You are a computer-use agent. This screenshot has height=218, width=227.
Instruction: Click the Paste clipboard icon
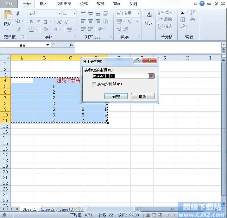[x=8, y=15]
